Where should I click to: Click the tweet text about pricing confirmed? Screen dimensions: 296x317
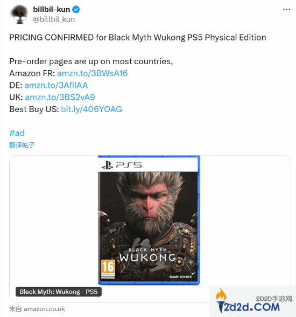point(138,38)
